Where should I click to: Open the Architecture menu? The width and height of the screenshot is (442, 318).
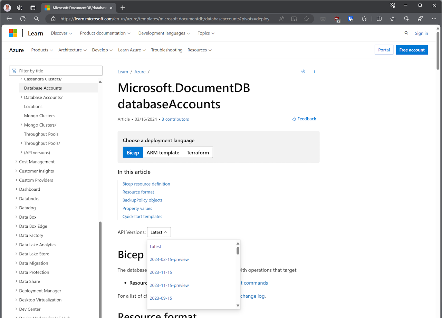[73, 50]
